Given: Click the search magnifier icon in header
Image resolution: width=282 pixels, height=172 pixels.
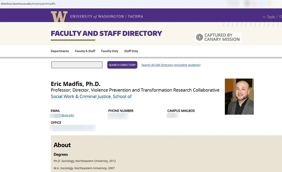Looking at the screenshot, I should coord(281,17).
